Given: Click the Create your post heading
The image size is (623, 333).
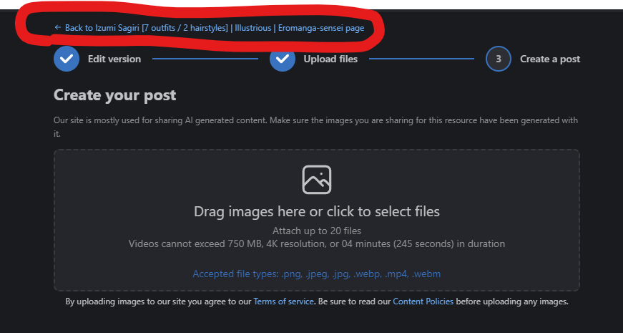Looking at the screenshot, I should pyautogui.click(x=115, y=95).
